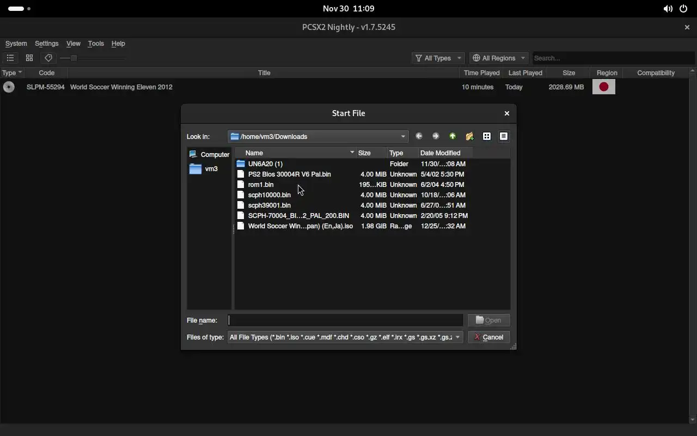
Task: Click the scph10000.bin file icon
Action: click(241, 195)
